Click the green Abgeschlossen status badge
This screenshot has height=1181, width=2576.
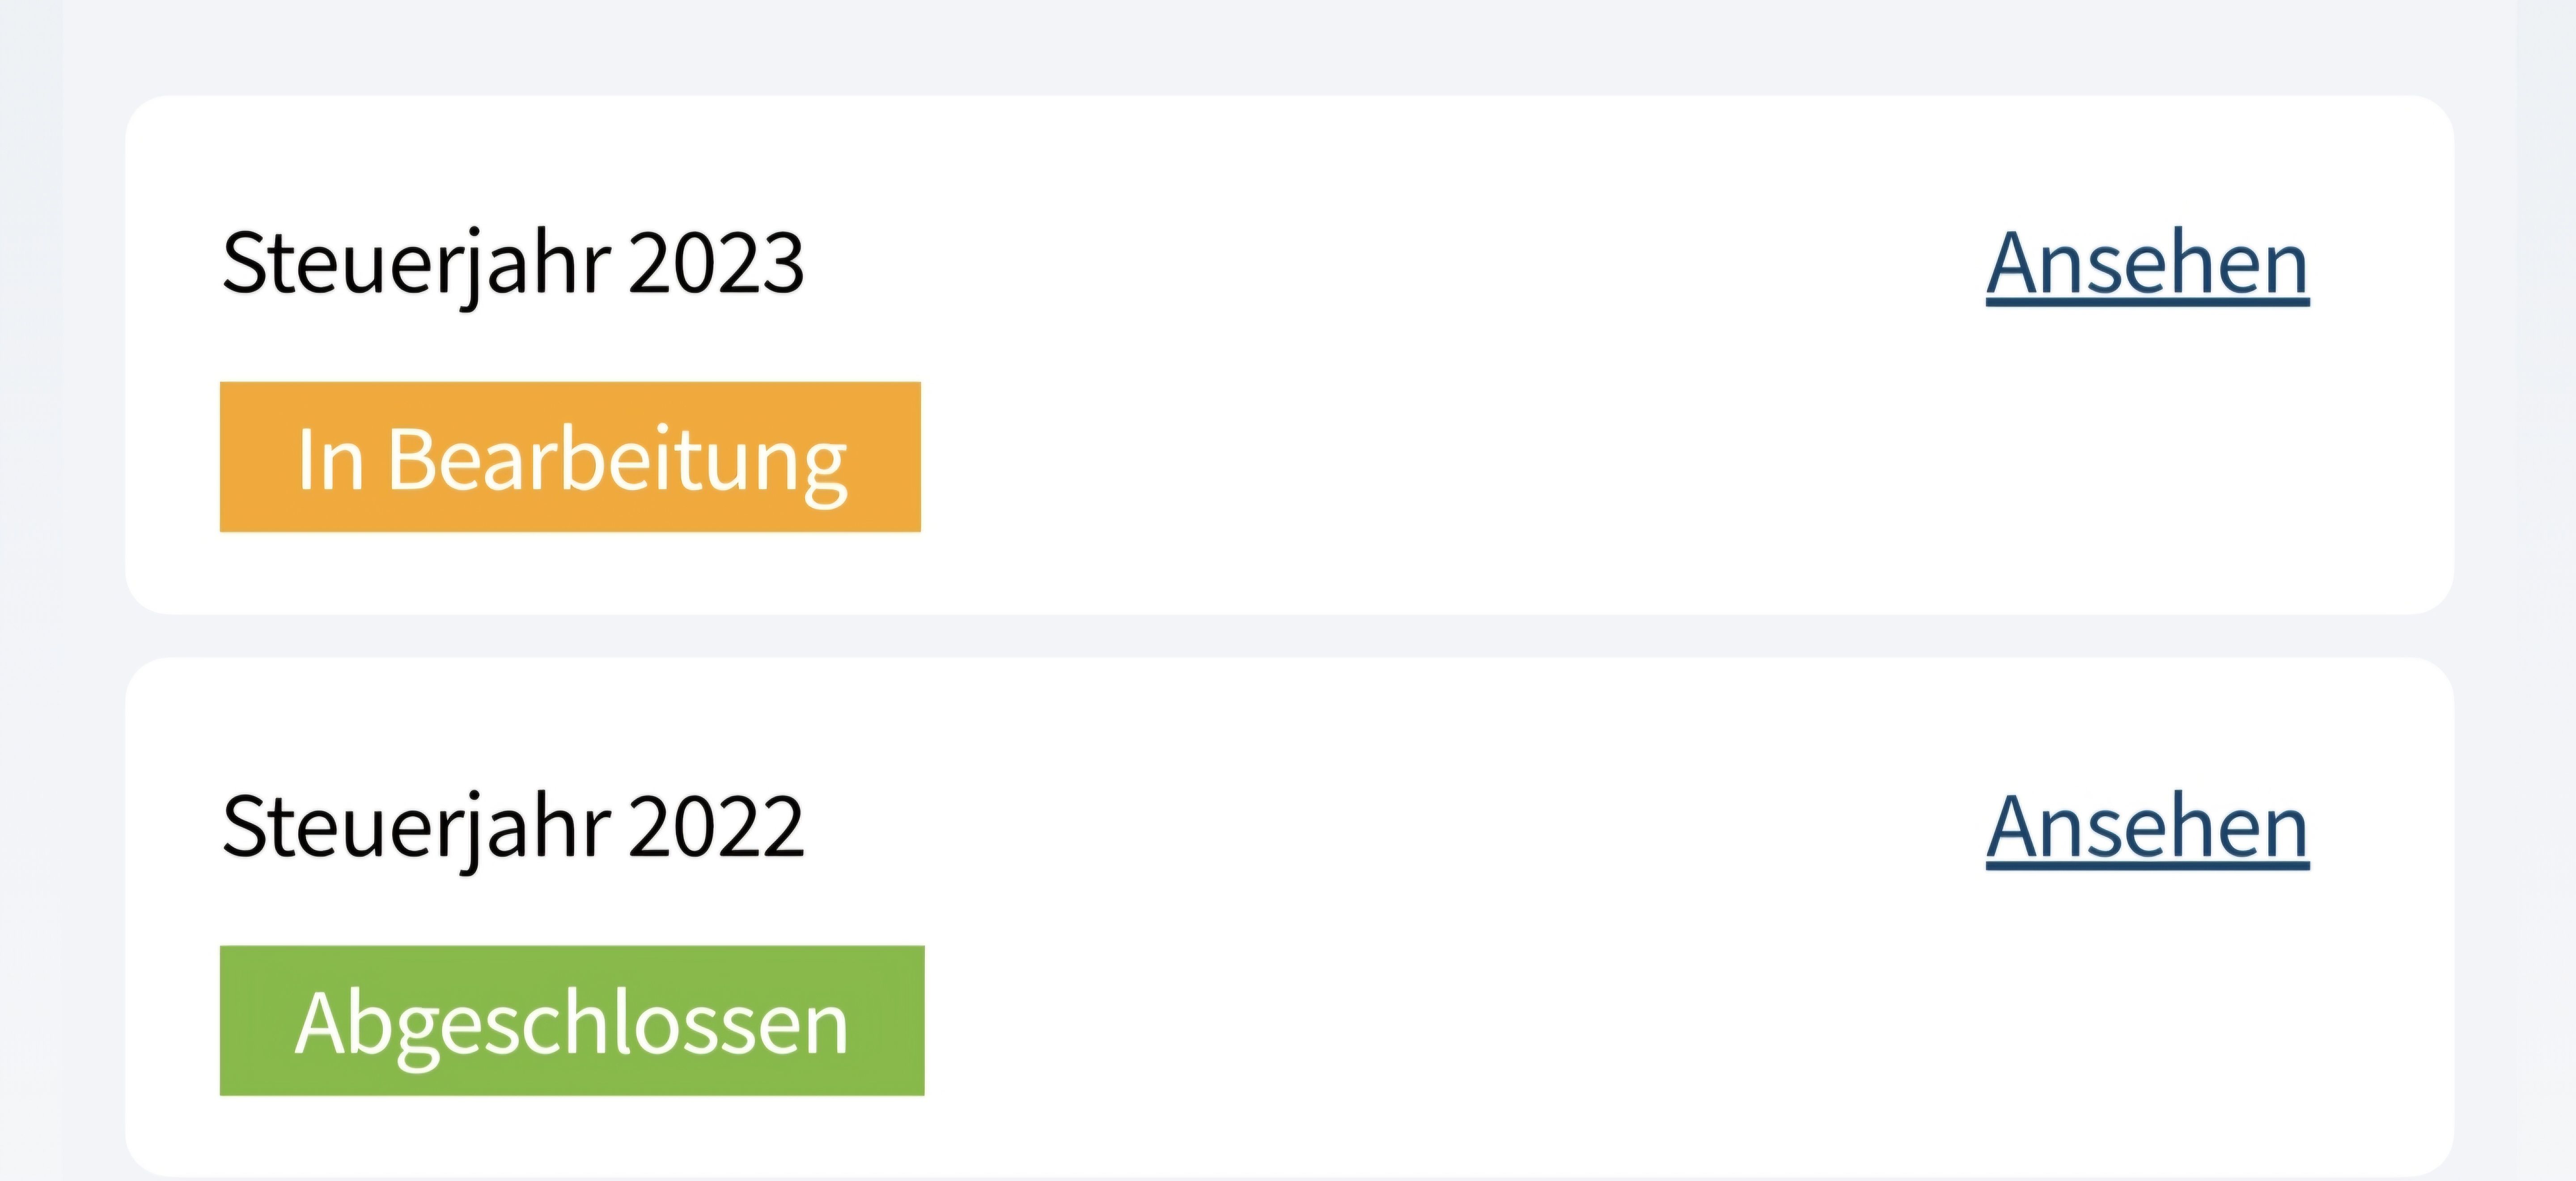(x=572, y=1021)
